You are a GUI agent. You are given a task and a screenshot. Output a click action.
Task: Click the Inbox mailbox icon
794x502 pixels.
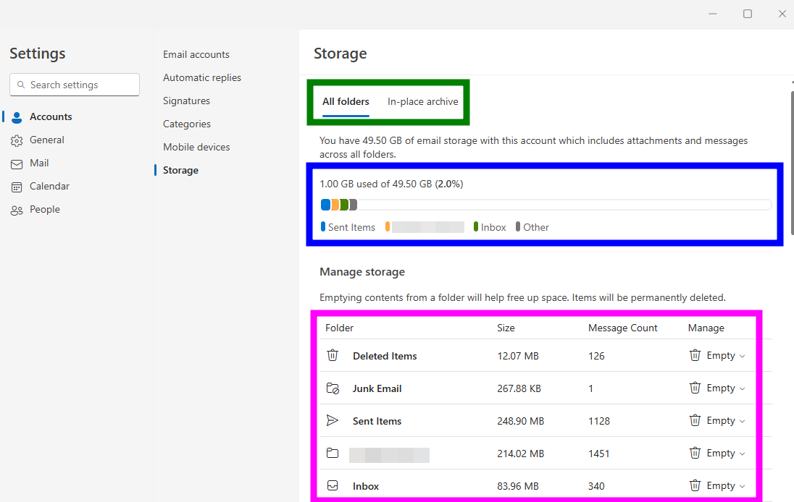coord(333,485)
